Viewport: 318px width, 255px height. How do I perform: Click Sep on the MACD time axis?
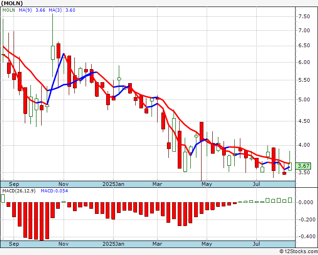[14, 244]
